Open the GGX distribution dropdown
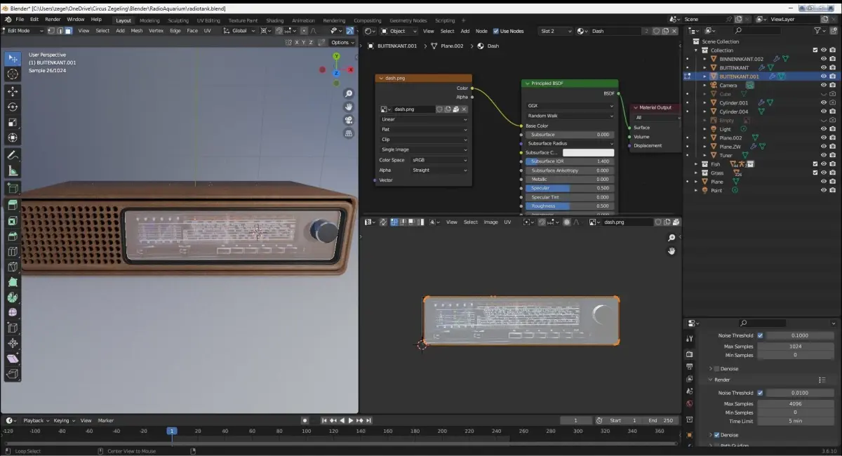Screen dimensions: 842x456 point(569,106)
